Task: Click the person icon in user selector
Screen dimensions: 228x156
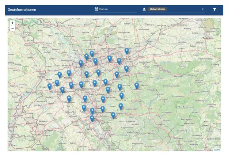Action: click(x=144, y=9)
